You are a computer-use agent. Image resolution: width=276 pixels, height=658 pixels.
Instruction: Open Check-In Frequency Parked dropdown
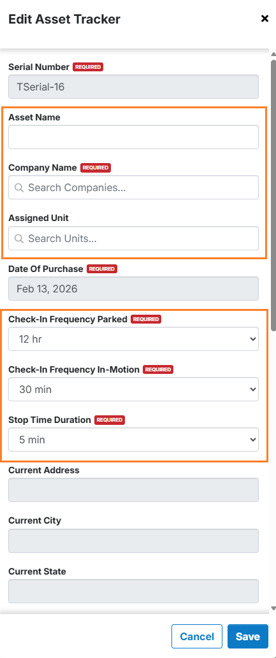click(134, 339)
